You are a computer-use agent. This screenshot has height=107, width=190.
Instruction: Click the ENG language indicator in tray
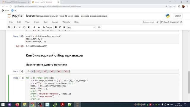[172, 105]
